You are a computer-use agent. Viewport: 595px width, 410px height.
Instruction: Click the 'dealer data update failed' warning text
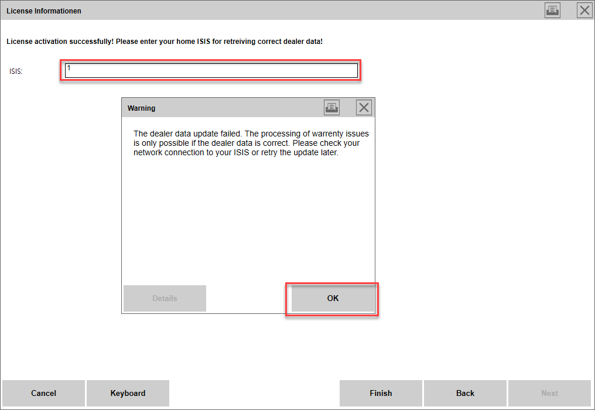[251, 143]
